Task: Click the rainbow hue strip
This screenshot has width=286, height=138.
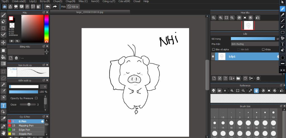Action: [47, 29]
